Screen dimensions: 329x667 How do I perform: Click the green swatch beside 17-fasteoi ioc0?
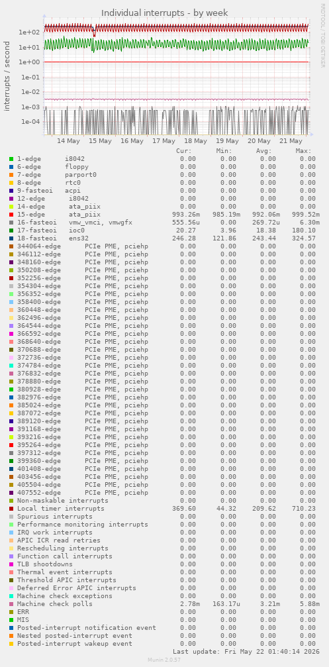tap(11, 230)
